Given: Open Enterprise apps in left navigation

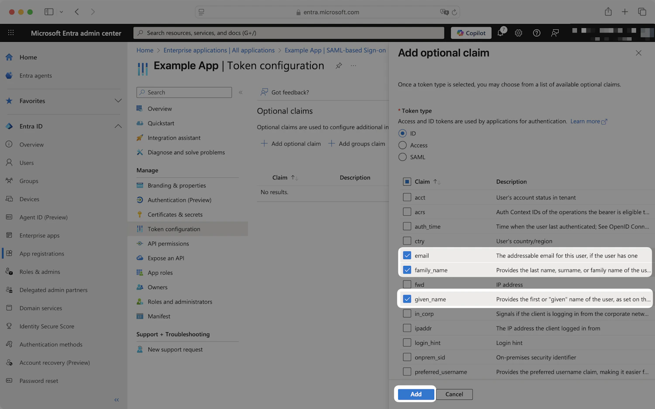Looking at the screenshot, I should pos(39,235).
